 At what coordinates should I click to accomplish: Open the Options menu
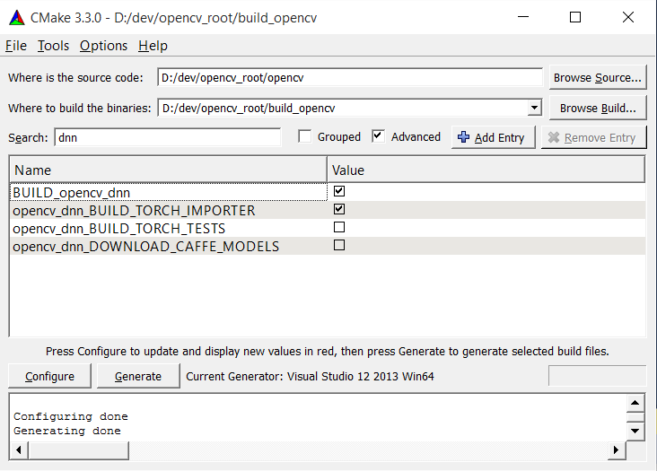103,45
